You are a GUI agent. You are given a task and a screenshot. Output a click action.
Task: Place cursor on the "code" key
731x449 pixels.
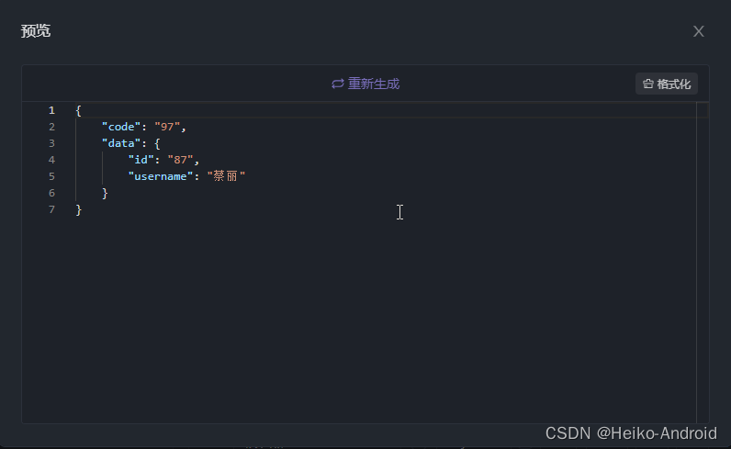point(121,127)
